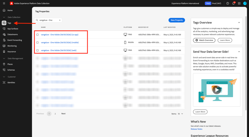Open Monitoring menu item
This screenshot has width=249, height=137.
(12, 46)
